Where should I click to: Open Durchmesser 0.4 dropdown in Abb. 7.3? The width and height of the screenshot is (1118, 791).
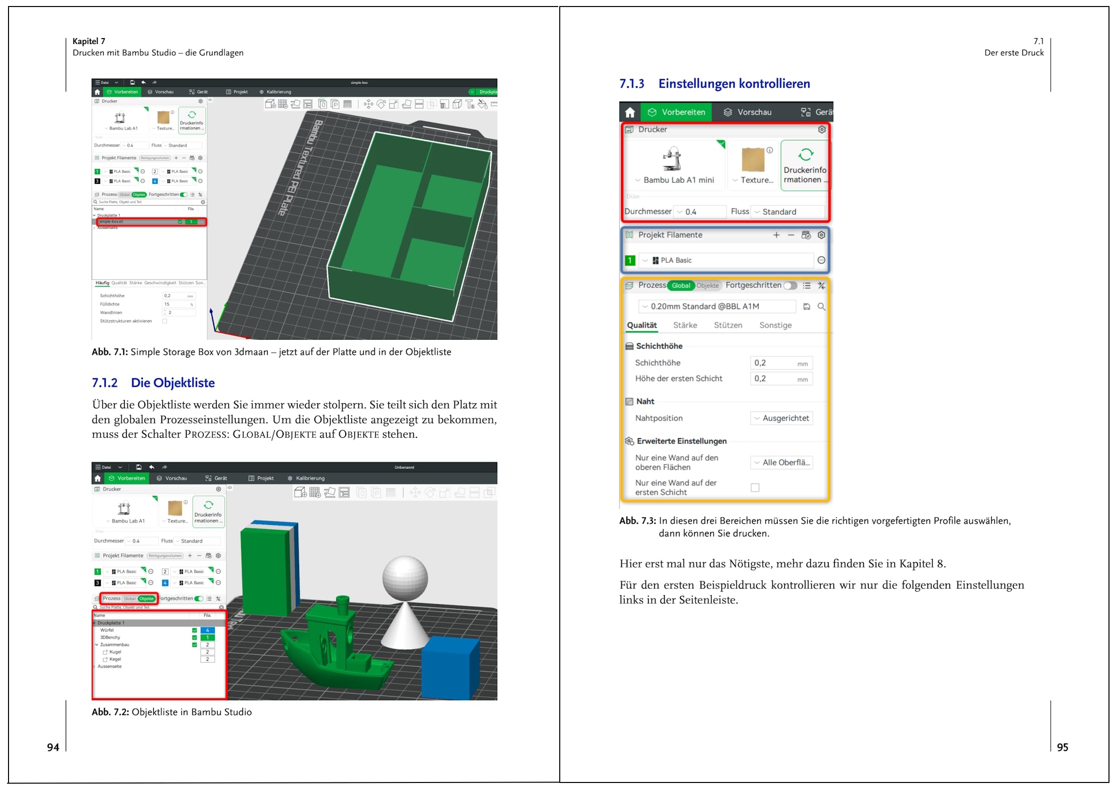tap(700, 212)
